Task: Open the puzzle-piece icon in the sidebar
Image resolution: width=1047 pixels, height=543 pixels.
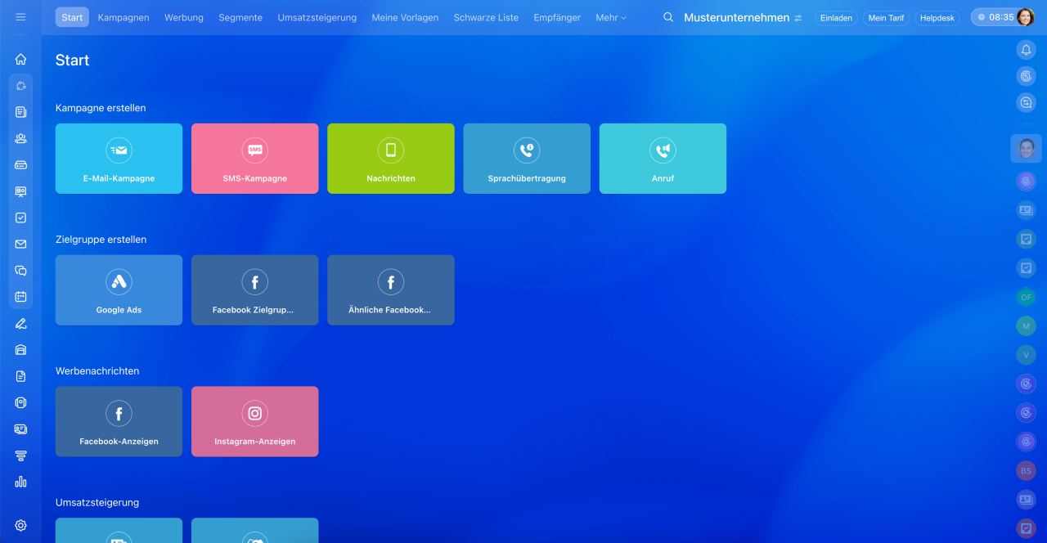Action: (x=20, y=85)
